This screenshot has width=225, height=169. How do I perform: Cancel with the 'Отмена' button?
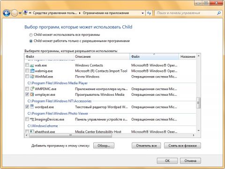(x=190, y=161)
